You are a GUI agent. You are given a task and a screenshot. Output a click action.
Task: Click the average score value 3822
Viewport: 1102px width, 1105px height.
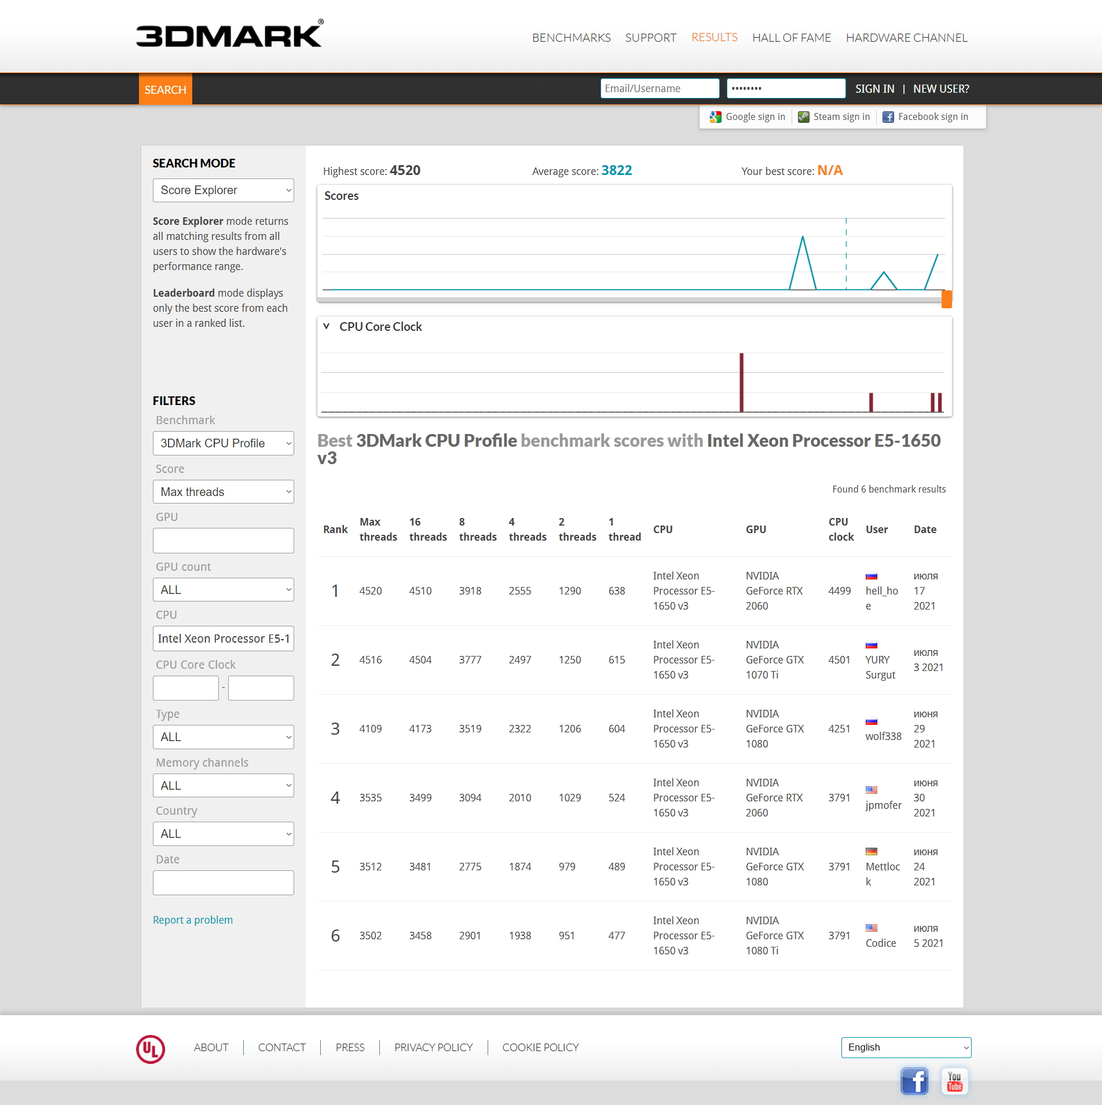pos(617,170)
